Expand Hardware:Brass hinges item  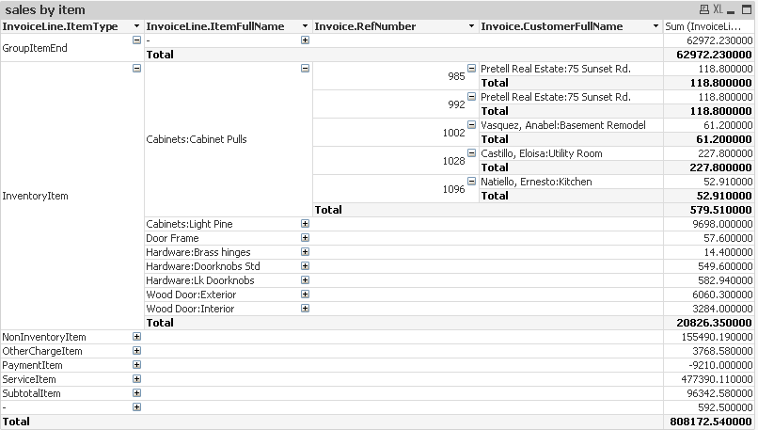[x=305, y=251]
